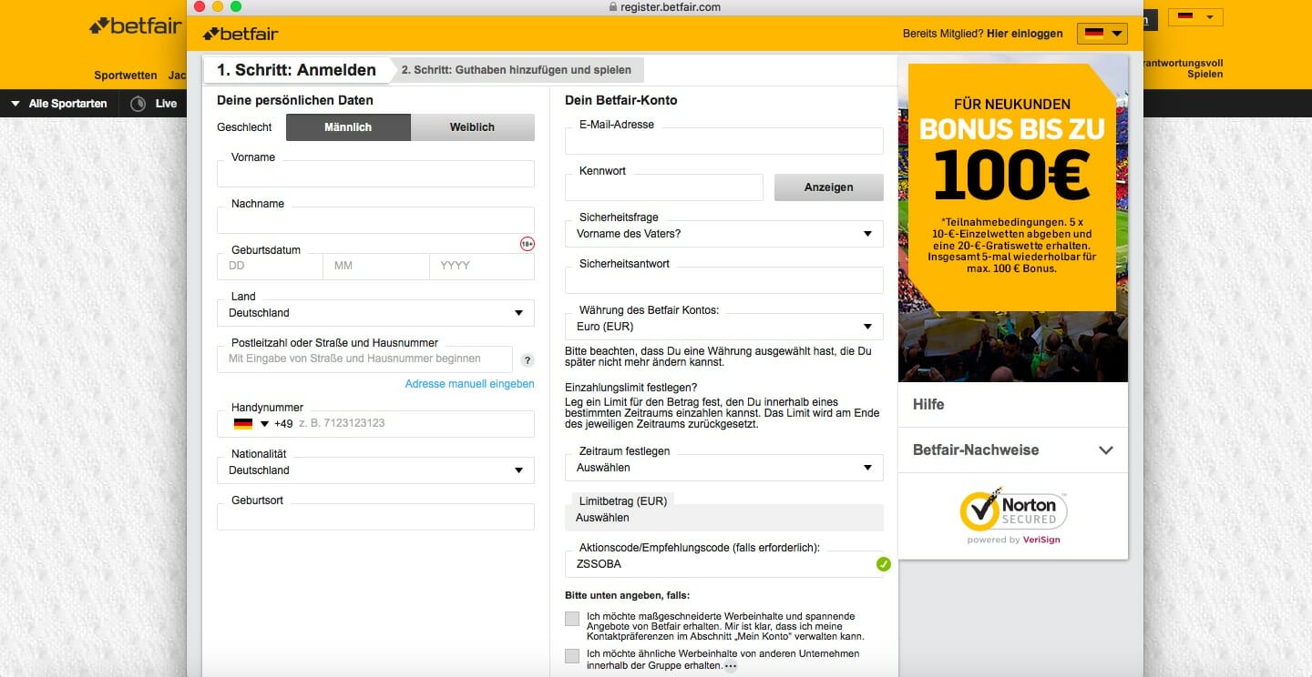Click the Hilfe section link

pos(1013,404)
